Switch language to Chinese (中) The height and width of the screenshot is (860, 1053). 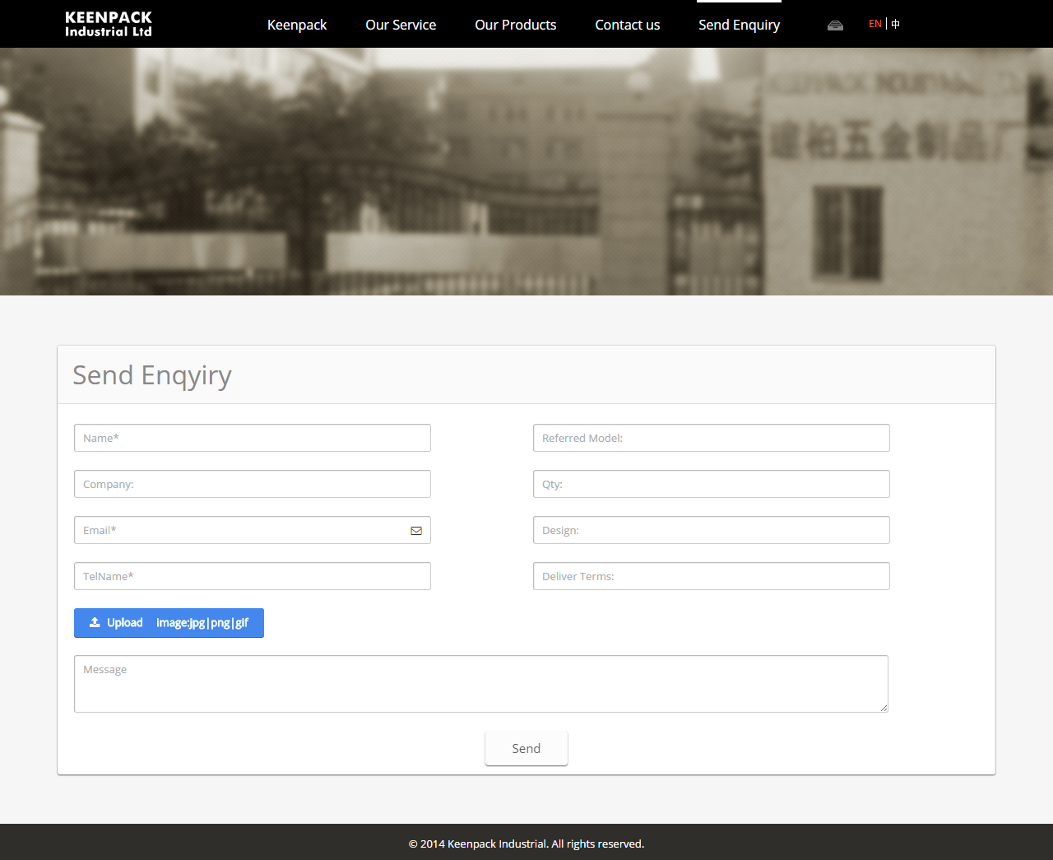pos(896,24)
